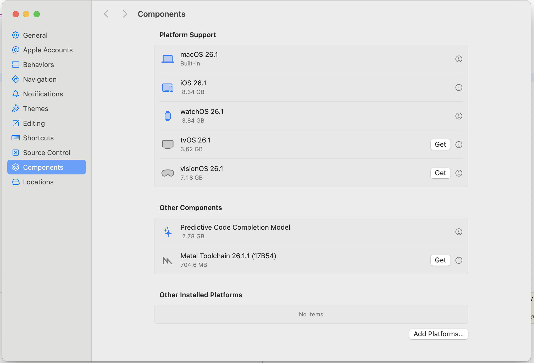Switch to Apple Accounts pane
Screen dimensions: 534x363
[x=48, y=50]
